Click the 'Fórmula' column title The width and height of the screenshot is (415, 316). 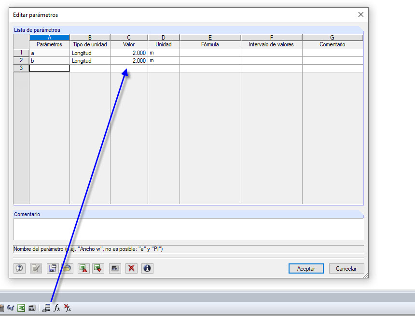click(x=210, y=44)
